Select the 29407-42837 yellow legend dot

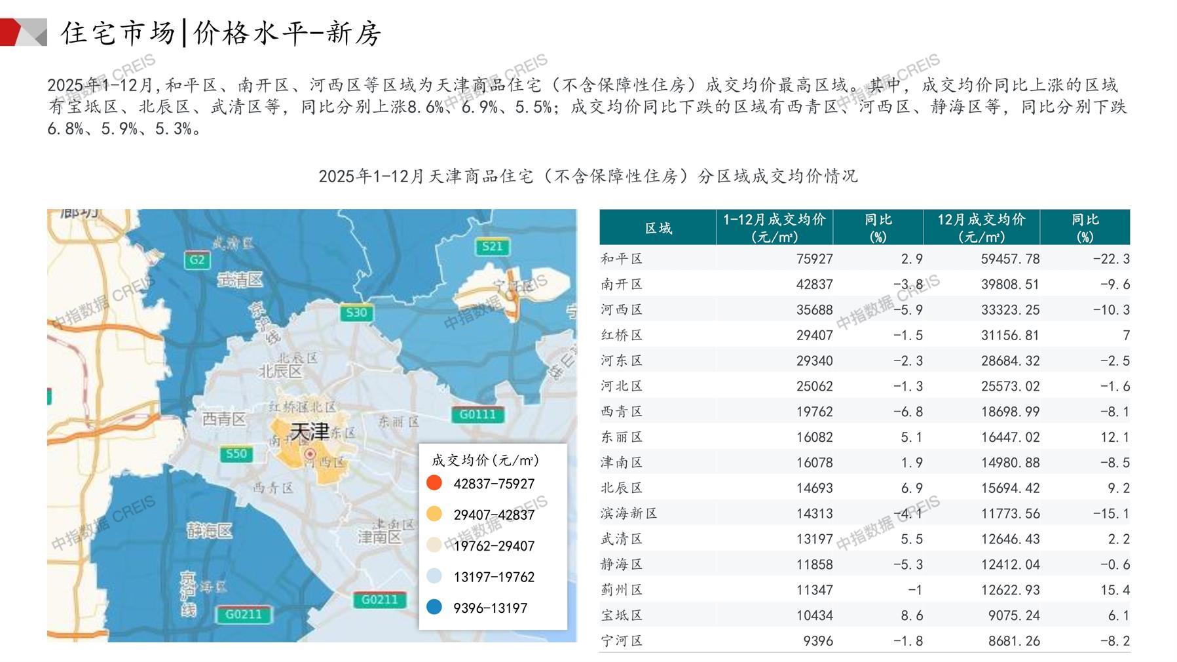pos(434,514)
